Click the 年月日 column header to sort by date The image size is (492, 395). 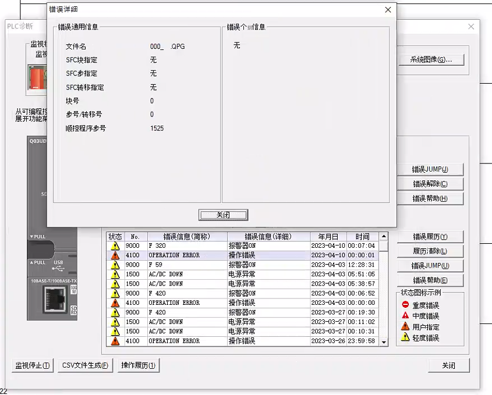pyautogui.click(x=328, y=237)
